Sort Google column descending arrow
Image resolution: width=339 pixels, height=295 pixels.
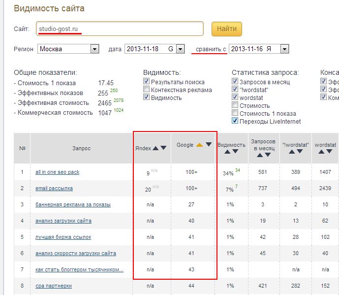[x=209, y=145]
